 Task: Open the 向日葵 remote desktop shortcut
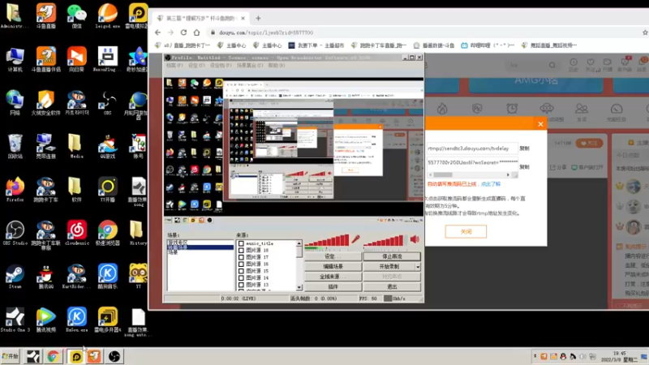[x=76, y=58]
